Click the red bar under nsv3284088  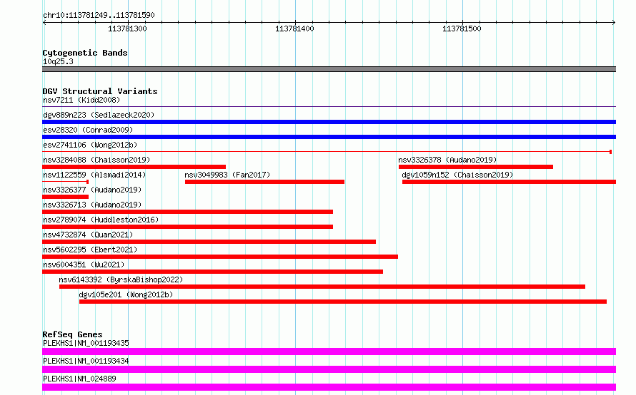coord(134,167)
